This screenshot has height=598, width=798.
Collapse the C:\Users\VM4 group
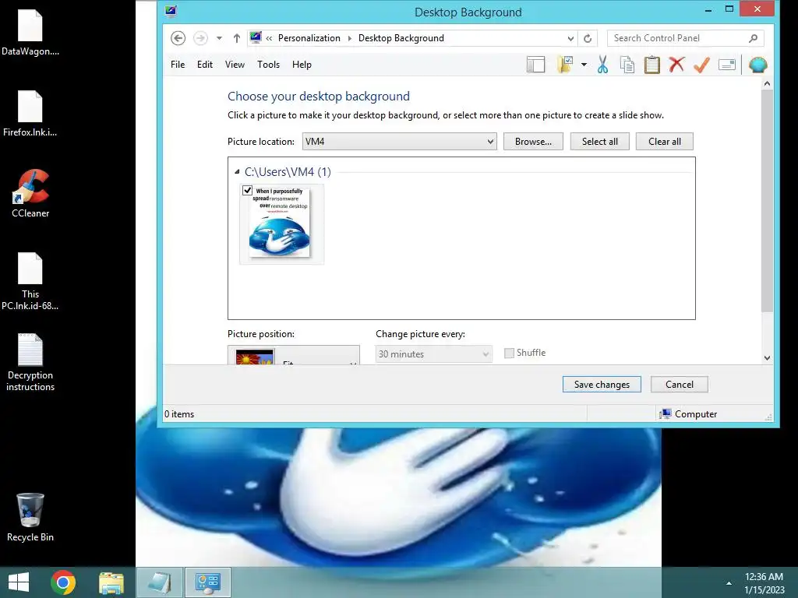(x=237, y=172)
